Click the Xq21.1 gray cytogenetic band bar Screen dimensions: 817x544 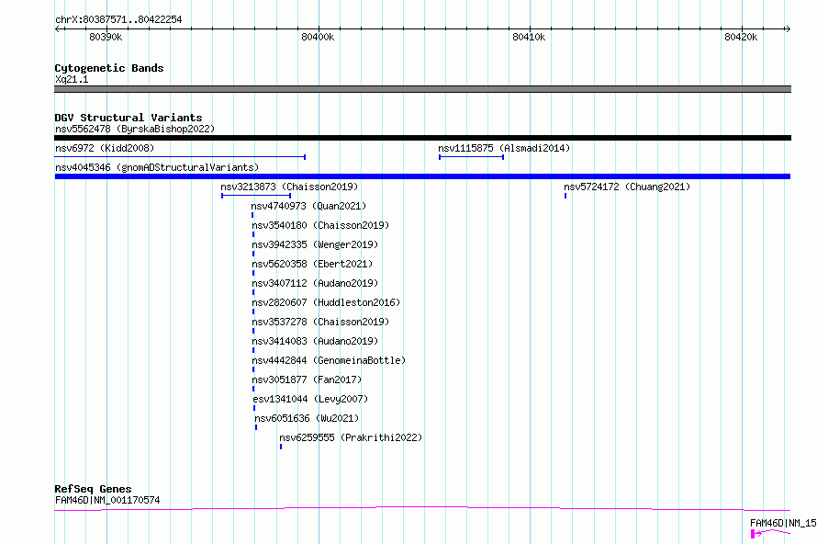tap(422, 89)
